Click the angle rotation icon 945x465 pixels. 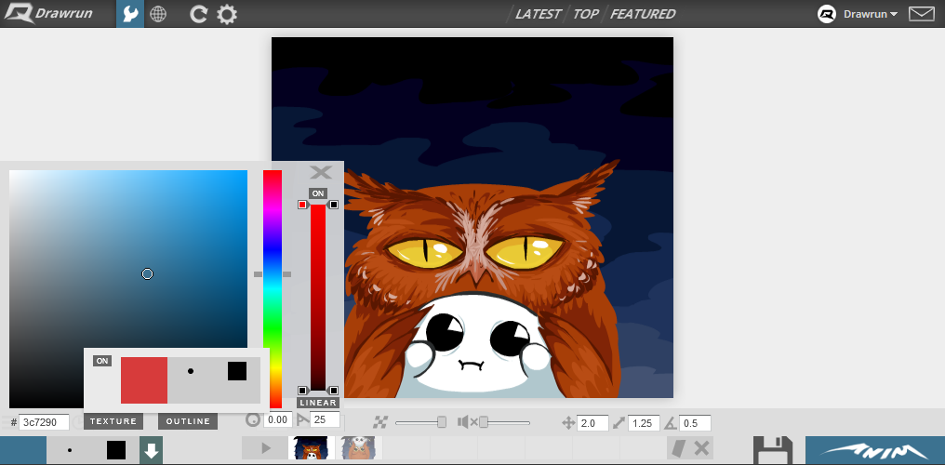tap(671, 423)
